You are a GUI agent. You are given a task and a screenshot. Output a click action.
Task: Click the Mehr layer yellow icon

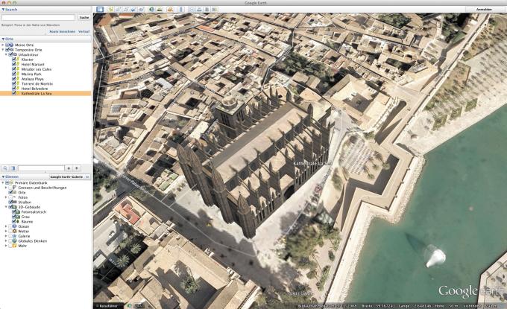click(x=15, y=246)
